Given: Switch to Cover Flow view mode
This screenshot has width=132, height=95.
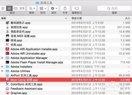Looking at the screenshot, I should tap(22, 8).
